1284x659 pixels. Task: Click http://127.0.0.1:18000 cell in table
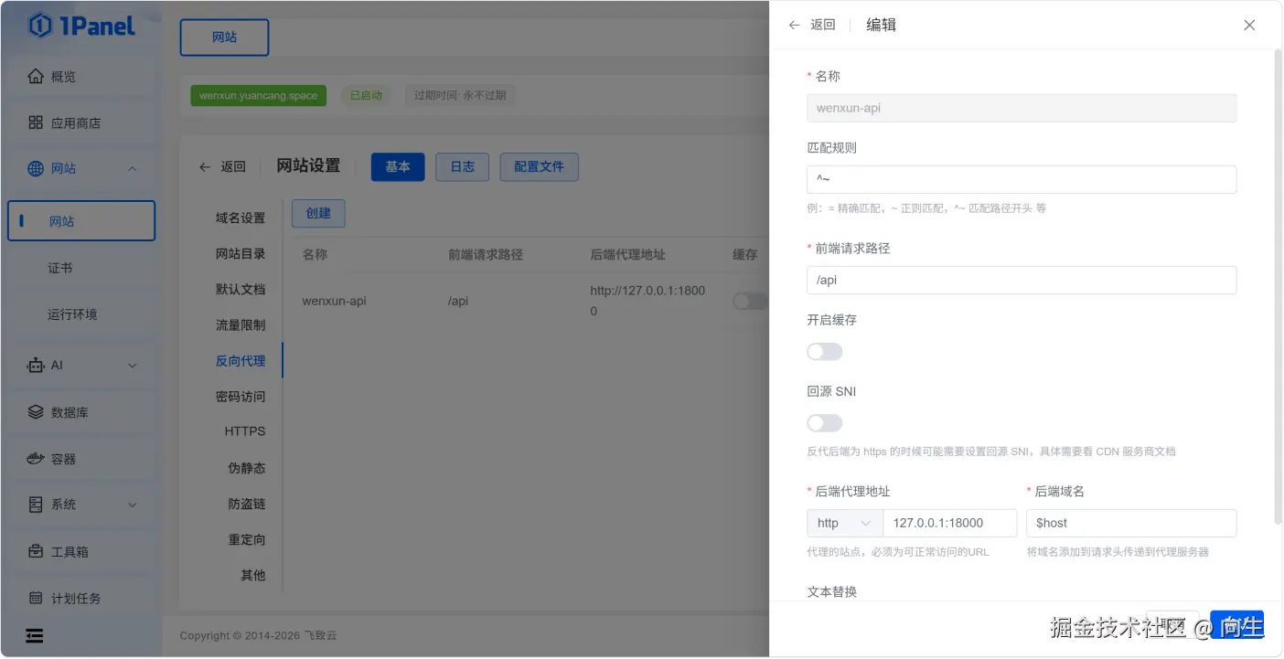coord(648,301)
